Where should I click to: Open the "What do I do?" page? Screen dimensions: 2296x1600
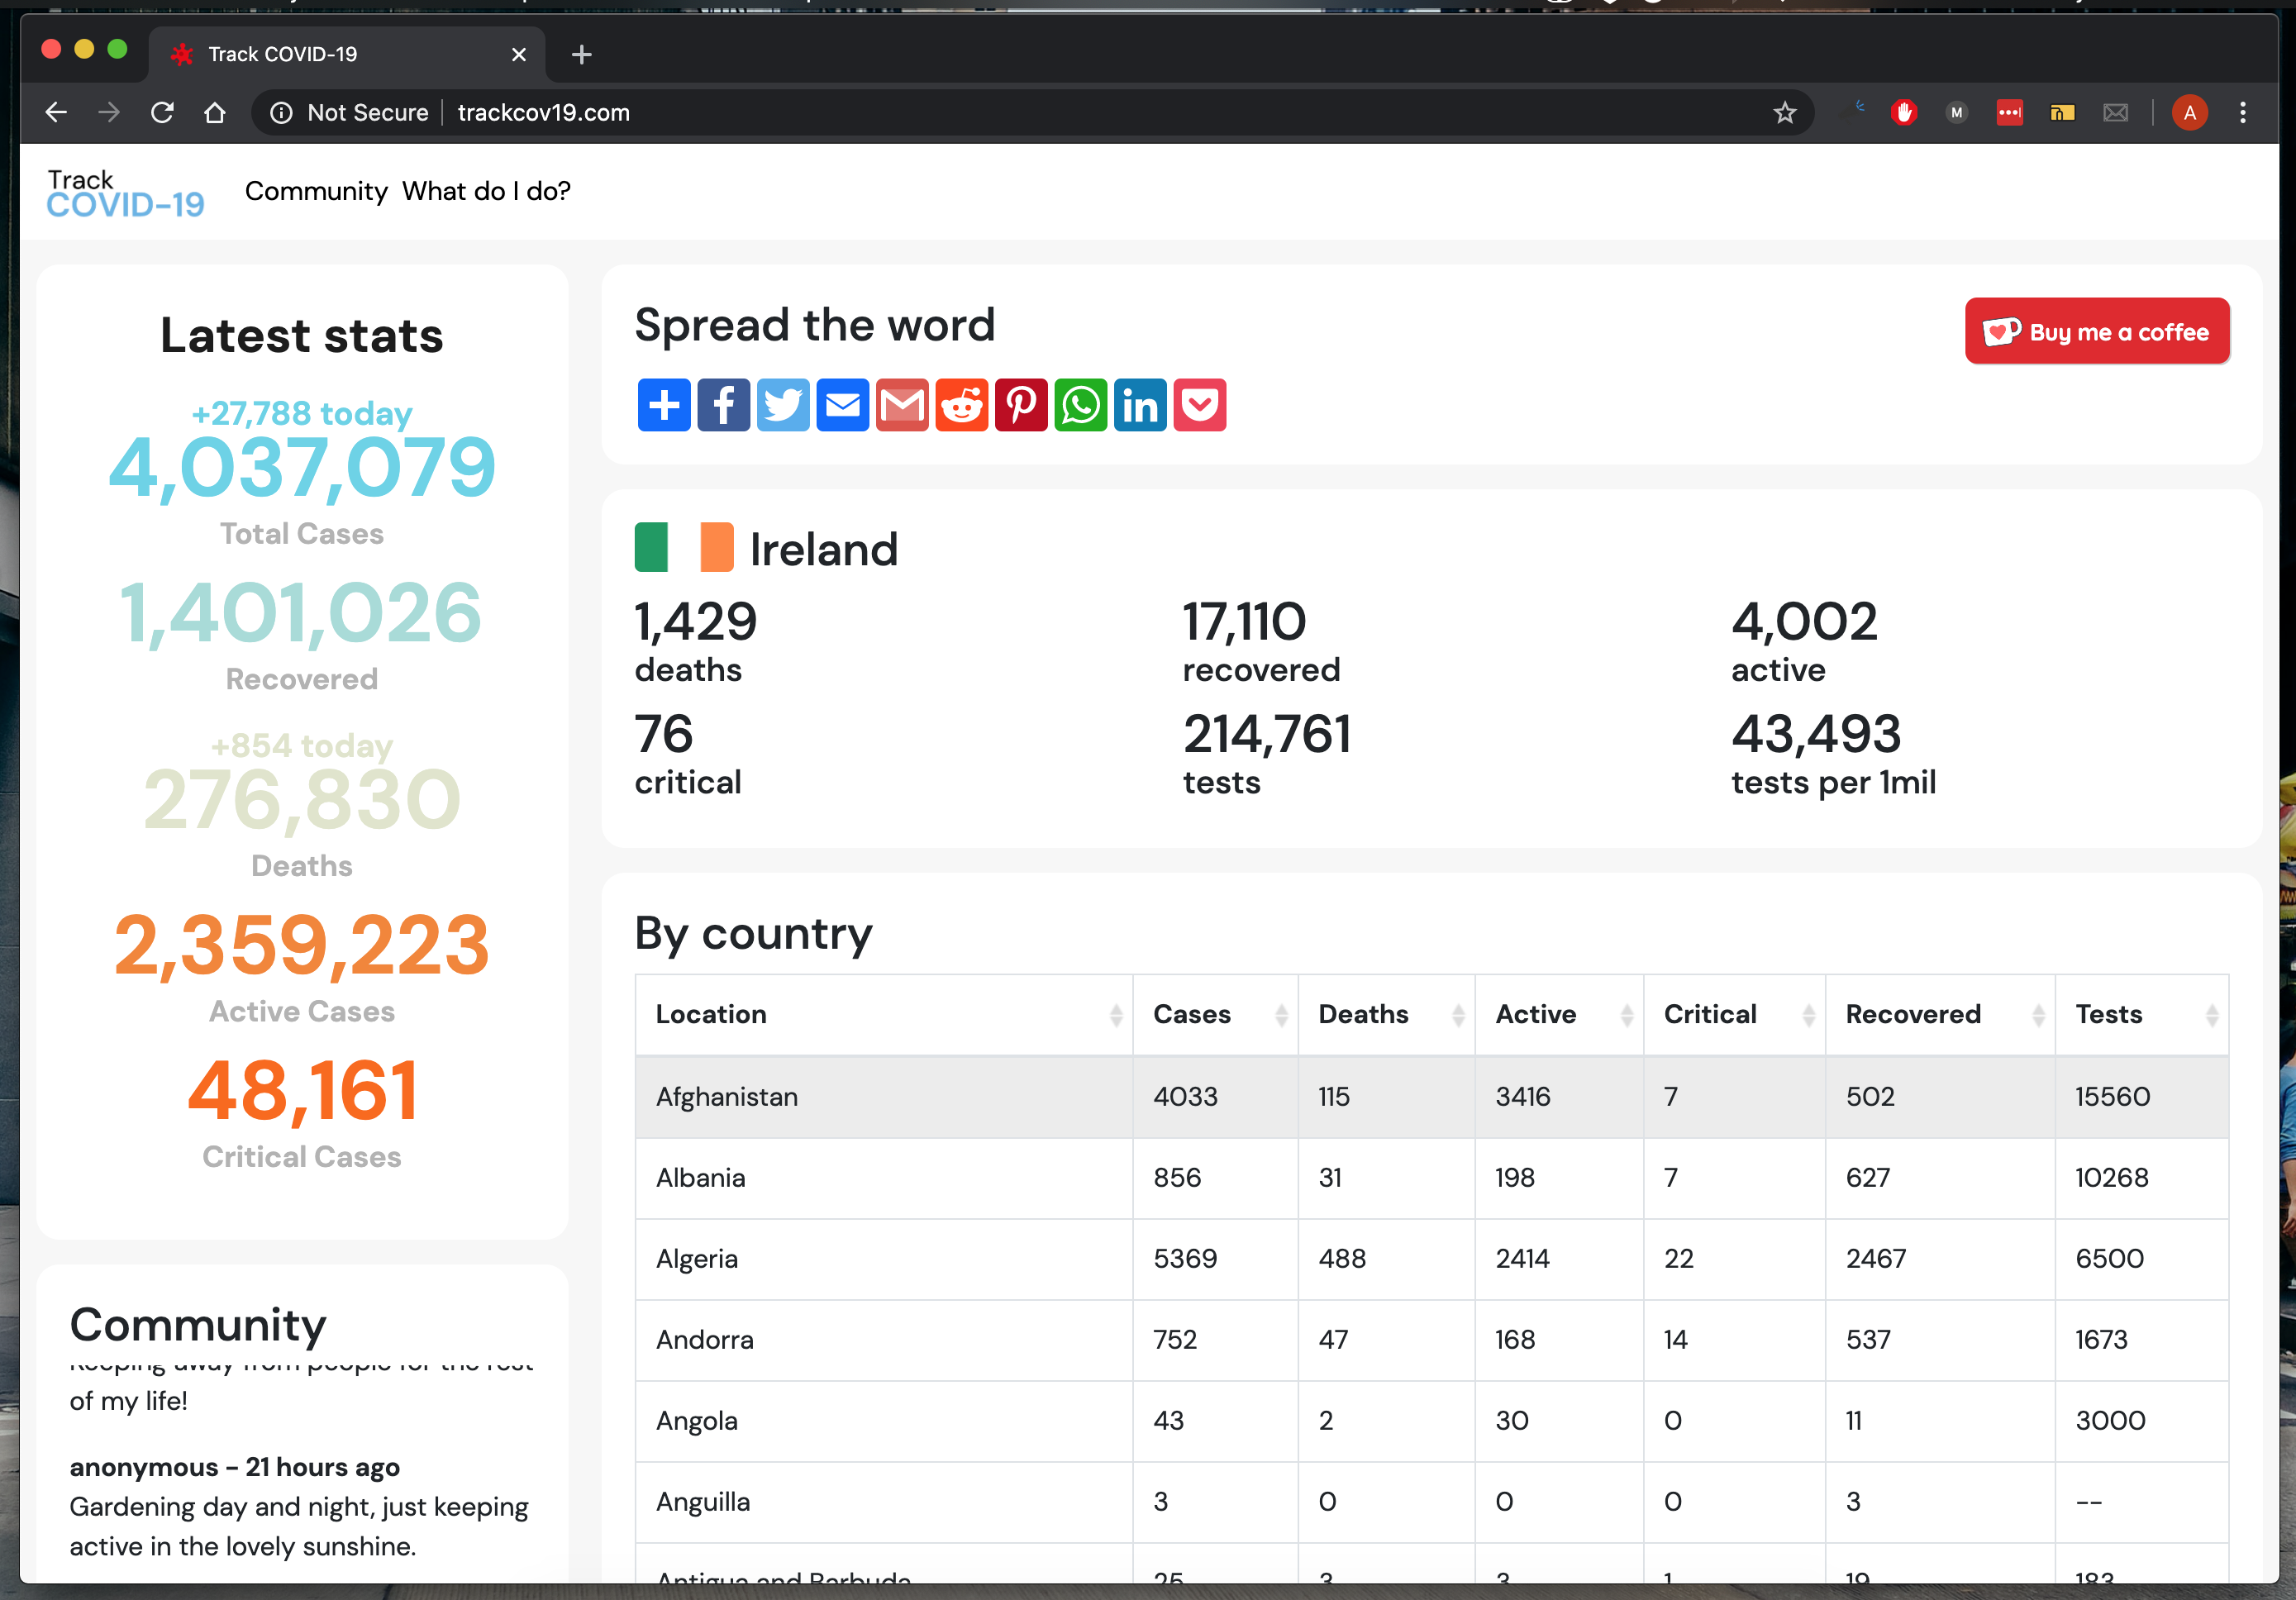point(486,191)
